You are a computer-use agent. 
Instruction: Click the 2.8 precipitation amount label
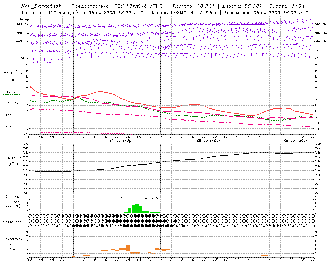point(144,198)
